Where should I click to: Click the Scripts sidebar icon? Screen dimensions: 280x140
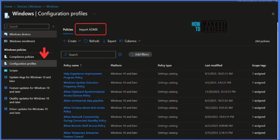click(x=6, y=70)
